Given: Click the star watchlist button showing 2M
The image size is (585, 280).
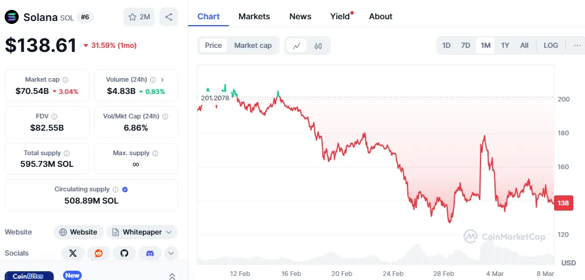Looking at the screenshot, I should click(139, 17).
